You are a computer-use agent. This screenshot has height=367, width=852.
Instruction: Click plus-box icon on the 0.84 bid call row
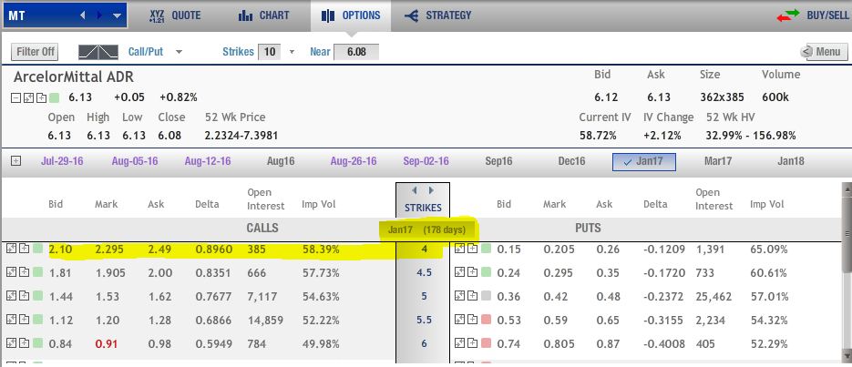(x=24, y=343)
